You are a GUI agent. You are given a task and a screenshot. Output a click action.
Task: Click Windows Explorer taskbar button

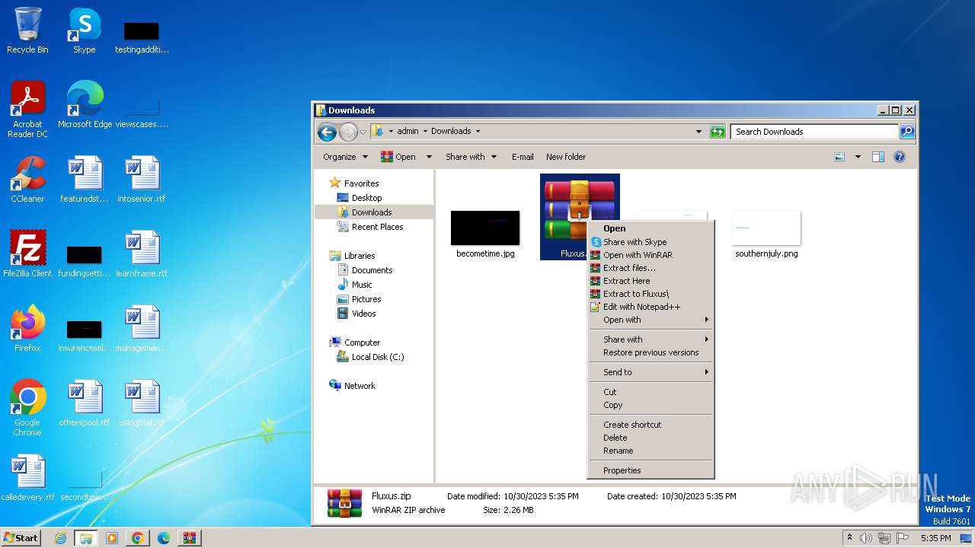[86, 538]
